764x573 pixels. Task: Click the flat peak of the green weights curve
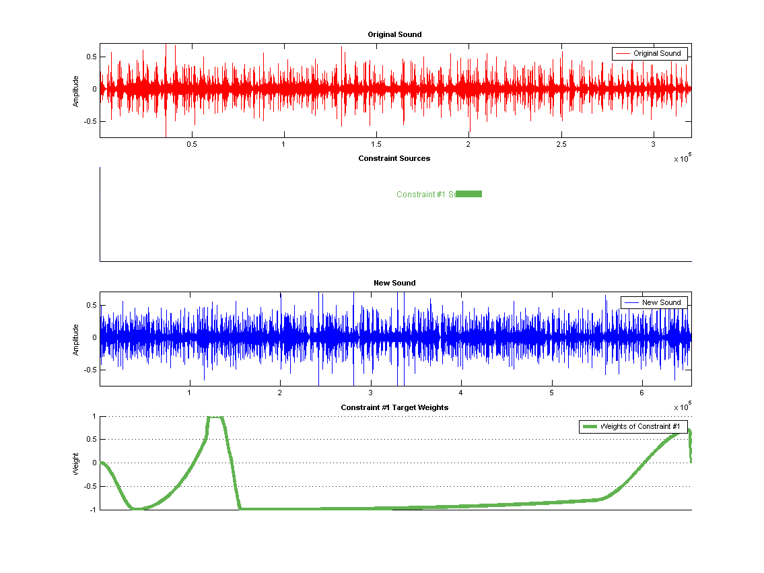[215, 417]
